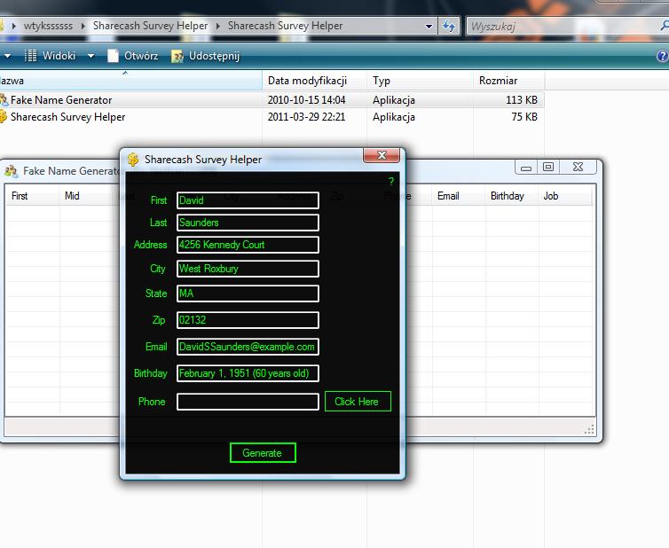Click the Explorer help icon
The width and height of the screenshot is (669, 548).
(663, 56)
